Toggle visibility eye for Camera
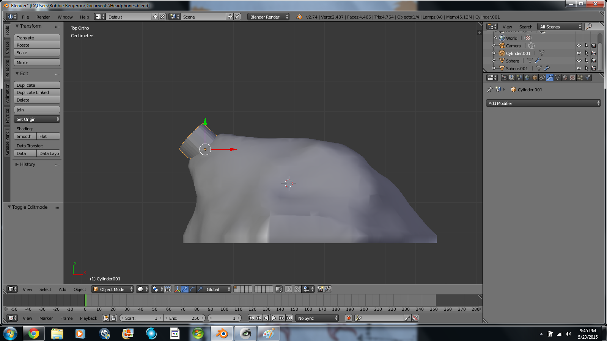The image size is (607, 341). tap(579, 45)
